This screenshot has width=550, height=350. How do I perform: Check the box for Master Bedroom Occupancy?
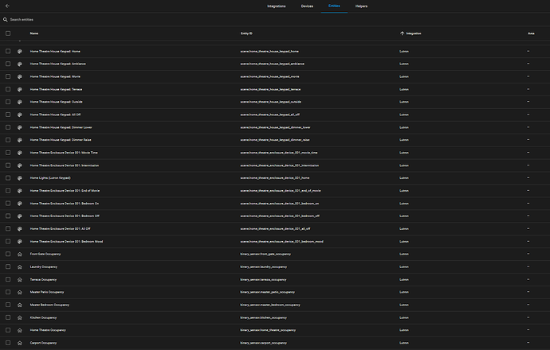tap(8, 305)
